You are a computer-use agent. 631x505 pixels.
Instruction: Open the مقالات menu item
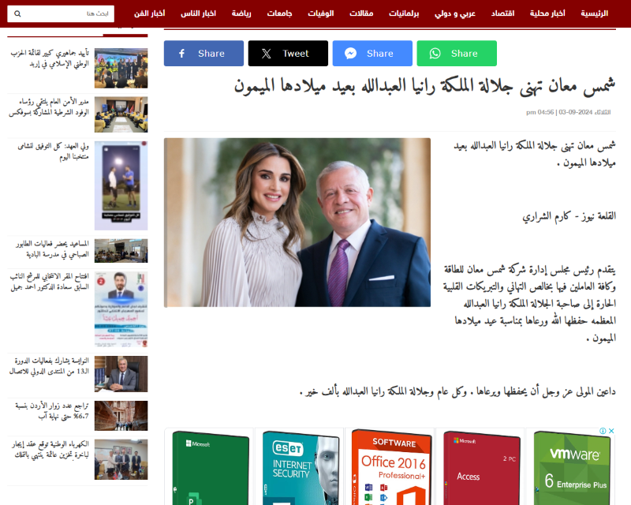click(x=361, y=13)
